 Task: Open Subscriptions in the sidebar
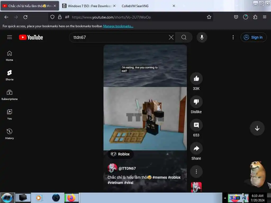tap(10, 95)
